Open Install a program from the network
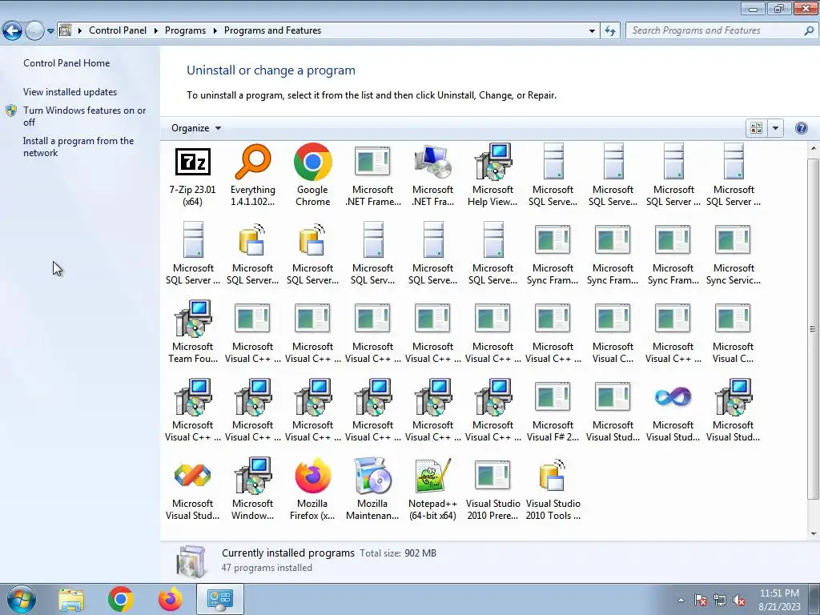Screen dimensions: 820x615 (78, 147)
